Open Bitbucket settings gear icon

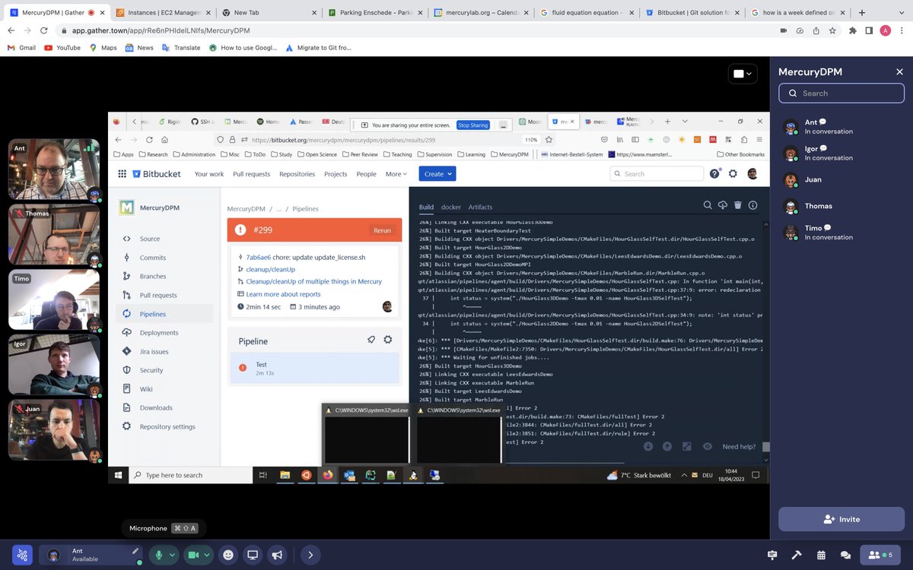(733, 173)
